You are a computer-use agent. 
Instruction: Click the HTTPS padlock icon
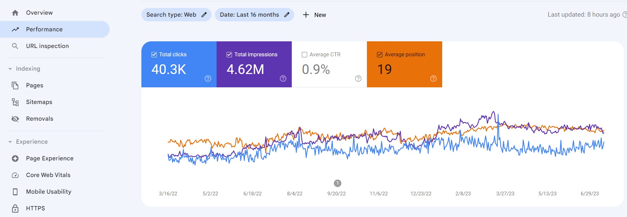(x=15, y=208)
